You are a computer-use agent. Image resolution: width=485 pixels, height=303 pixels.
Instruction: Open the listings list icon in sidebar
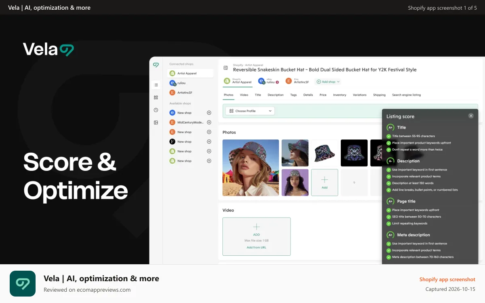click(156, 85)
